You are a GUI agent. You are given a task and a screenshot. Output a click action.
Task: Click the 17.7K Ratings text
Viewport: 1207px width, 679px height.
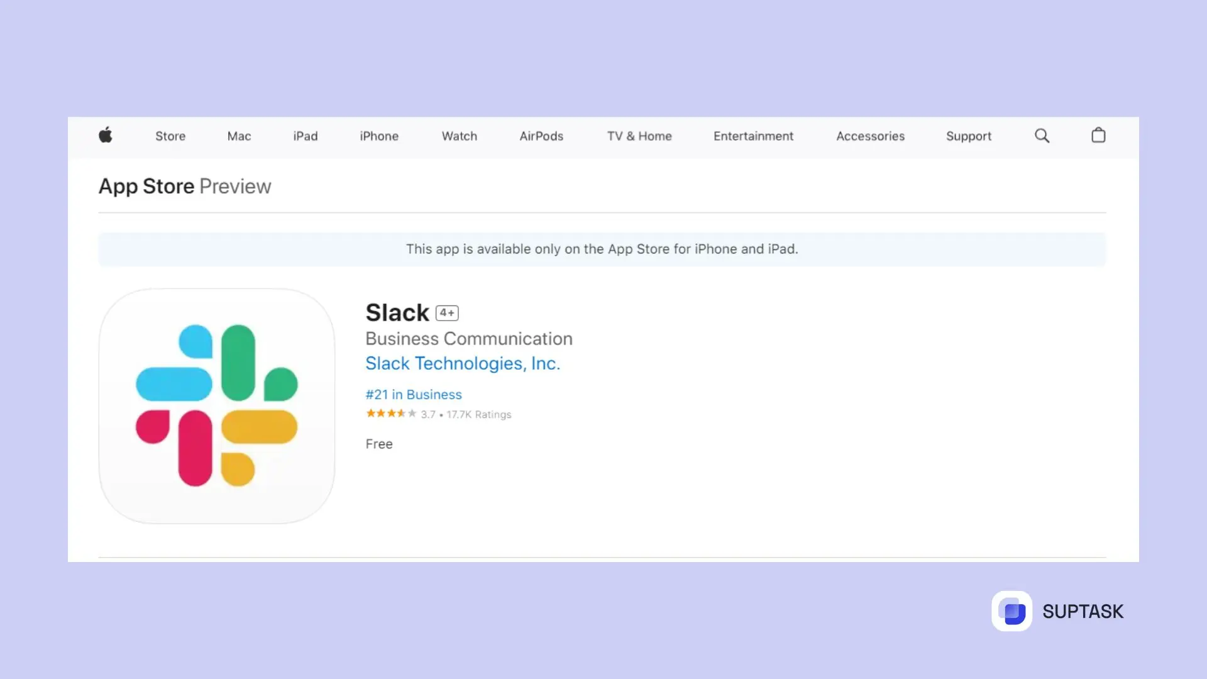point(479,414)
